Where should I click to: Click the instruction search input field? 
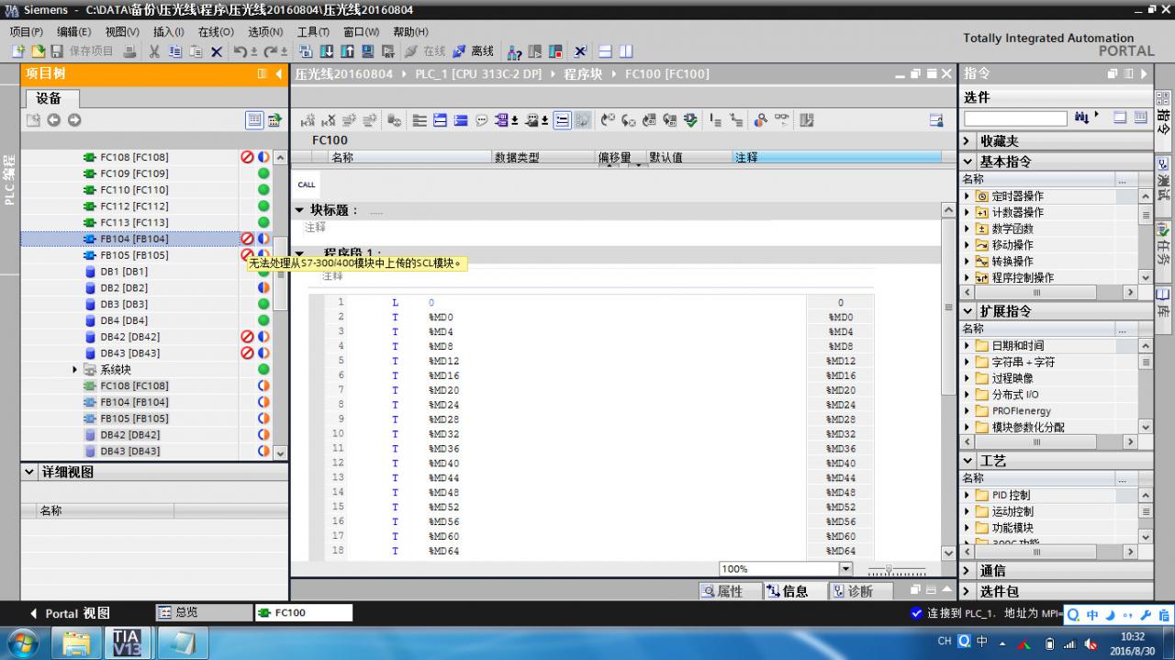tap(1015, 119)
